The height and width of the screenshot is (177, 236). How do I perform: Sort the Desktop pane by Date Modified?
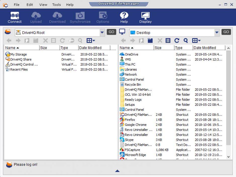pyautogui.click(x=205, y=48)
